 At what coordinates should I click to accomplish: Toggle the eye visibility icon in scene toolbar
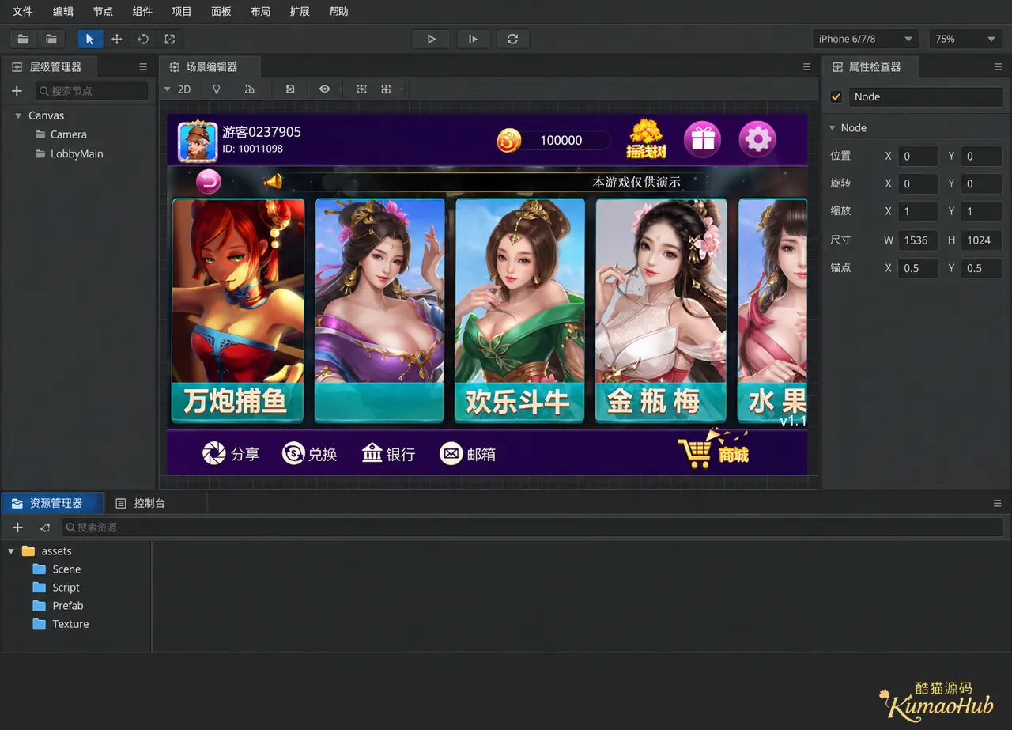(x=324, y=89)
